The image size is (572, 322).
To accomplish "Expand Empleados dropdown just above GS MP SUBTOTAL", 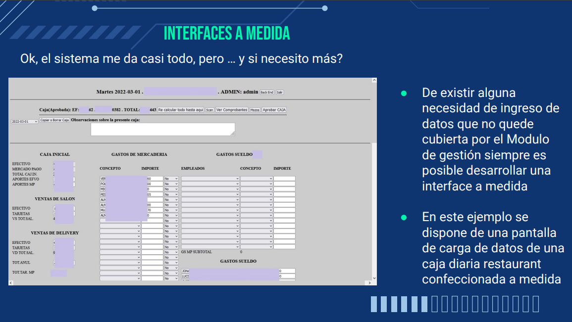I will coord(210,246).
